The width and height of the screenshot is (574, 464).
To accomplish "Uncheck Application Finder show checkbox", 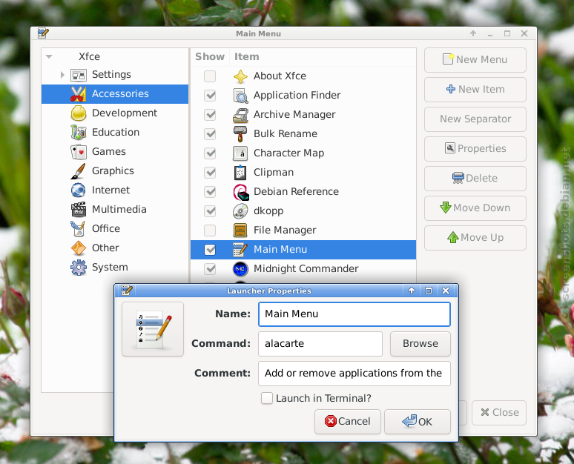I will point(210,96).
